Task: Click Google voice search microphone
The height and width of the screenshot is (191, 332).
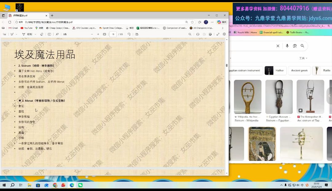Action: 287,46
